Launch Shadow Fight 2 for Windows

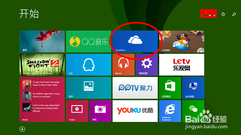[x=42, y=65]
